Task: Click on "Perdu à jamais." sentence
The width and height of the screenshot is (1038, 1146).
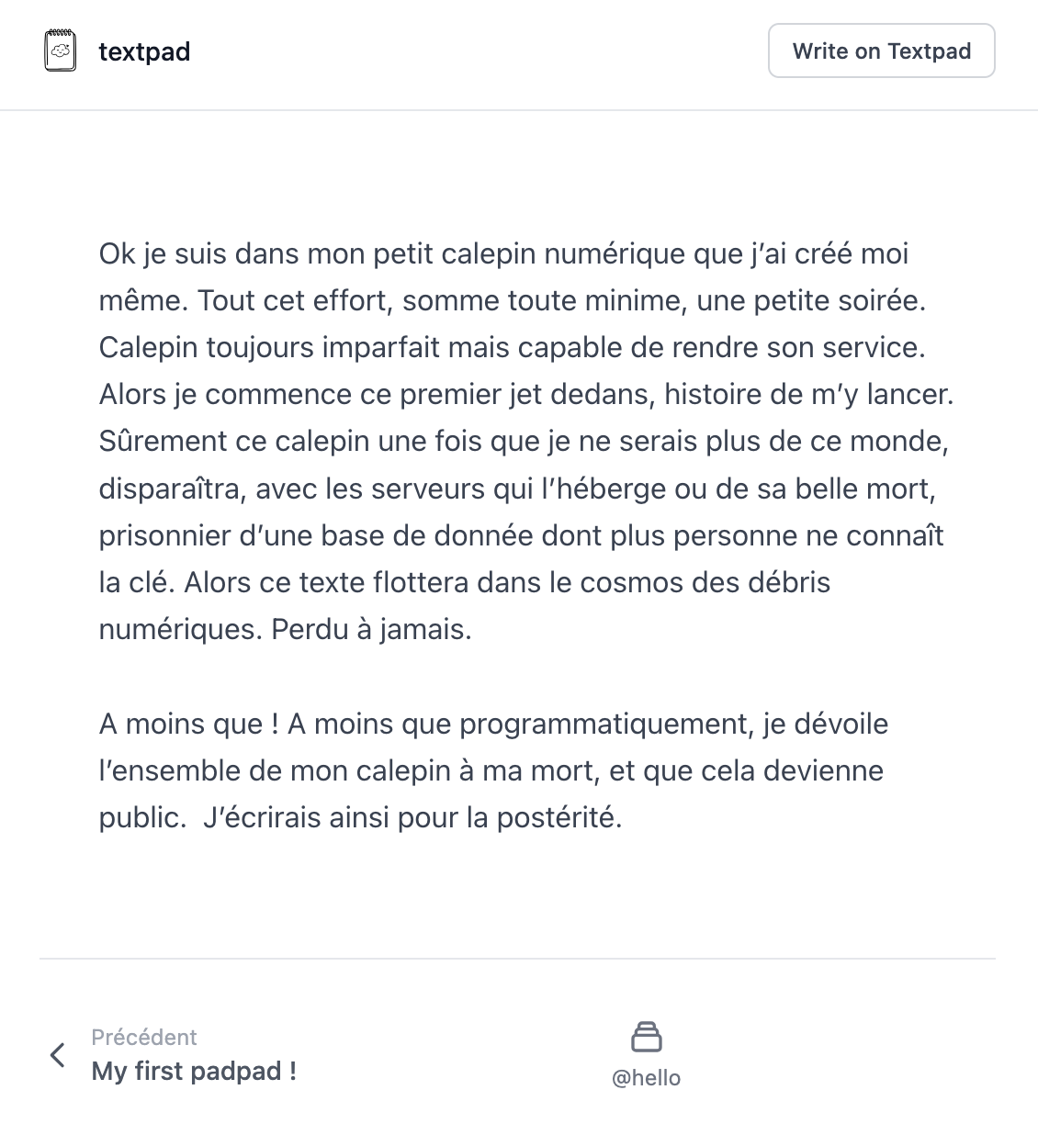Action: pos(371,629)
